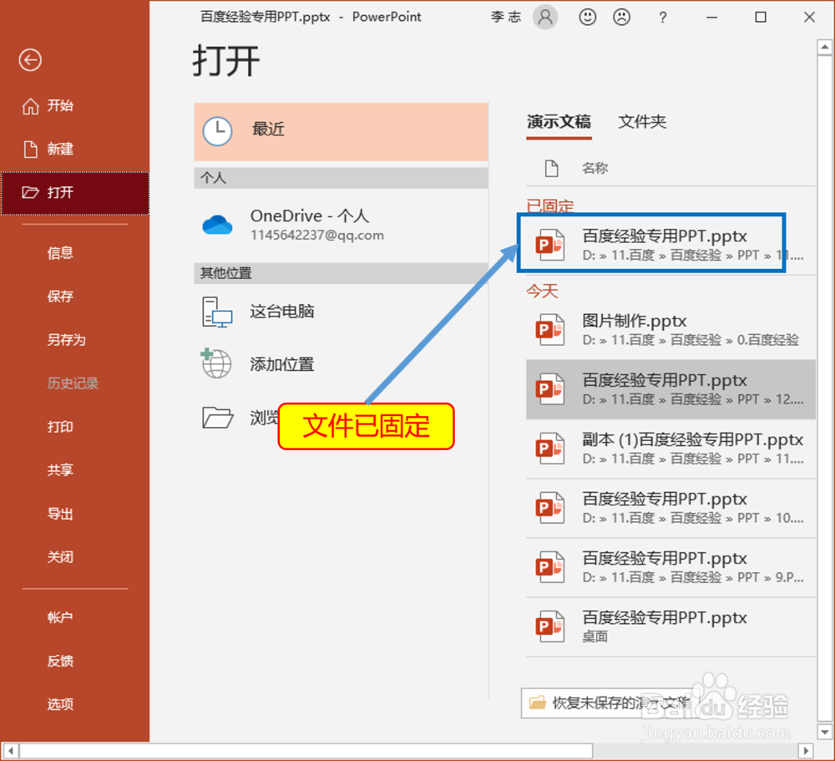Collapse the 其他位置 section header

coord(341,273)
